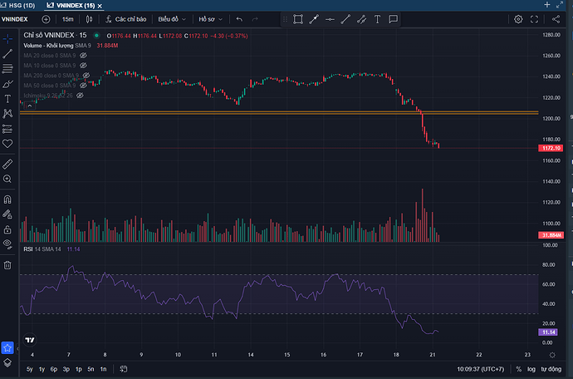Viewport: 573px width, 379px height.
Task: Open the 15m timeframe selector
Action: click(x=67, y=19)
